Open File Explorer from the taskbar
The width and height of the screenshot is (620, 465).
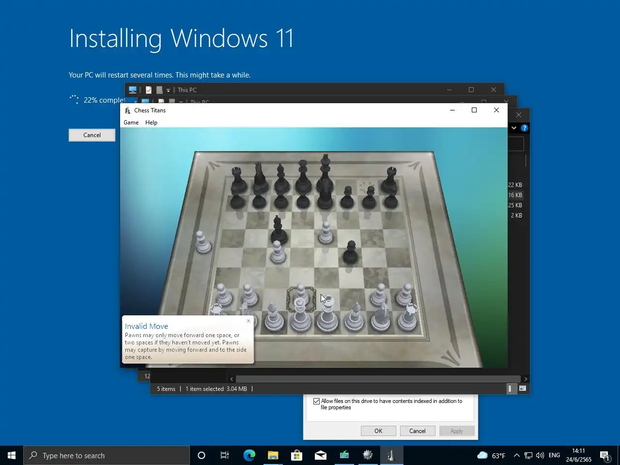click(x=273, y=455)
